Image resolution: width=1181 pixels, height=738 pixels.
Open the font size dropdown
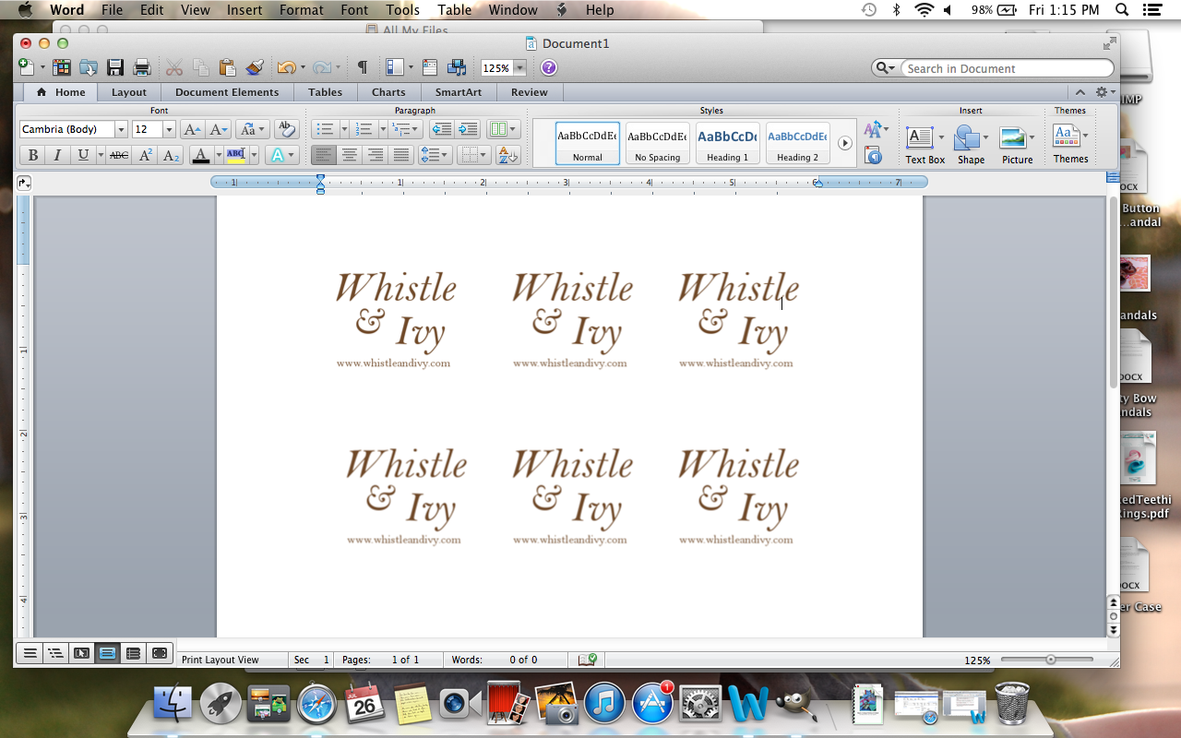pos(169,129)
